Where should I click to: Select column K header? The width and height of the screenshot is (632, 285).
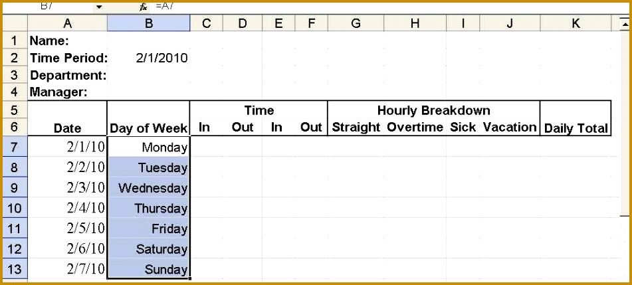575,23
